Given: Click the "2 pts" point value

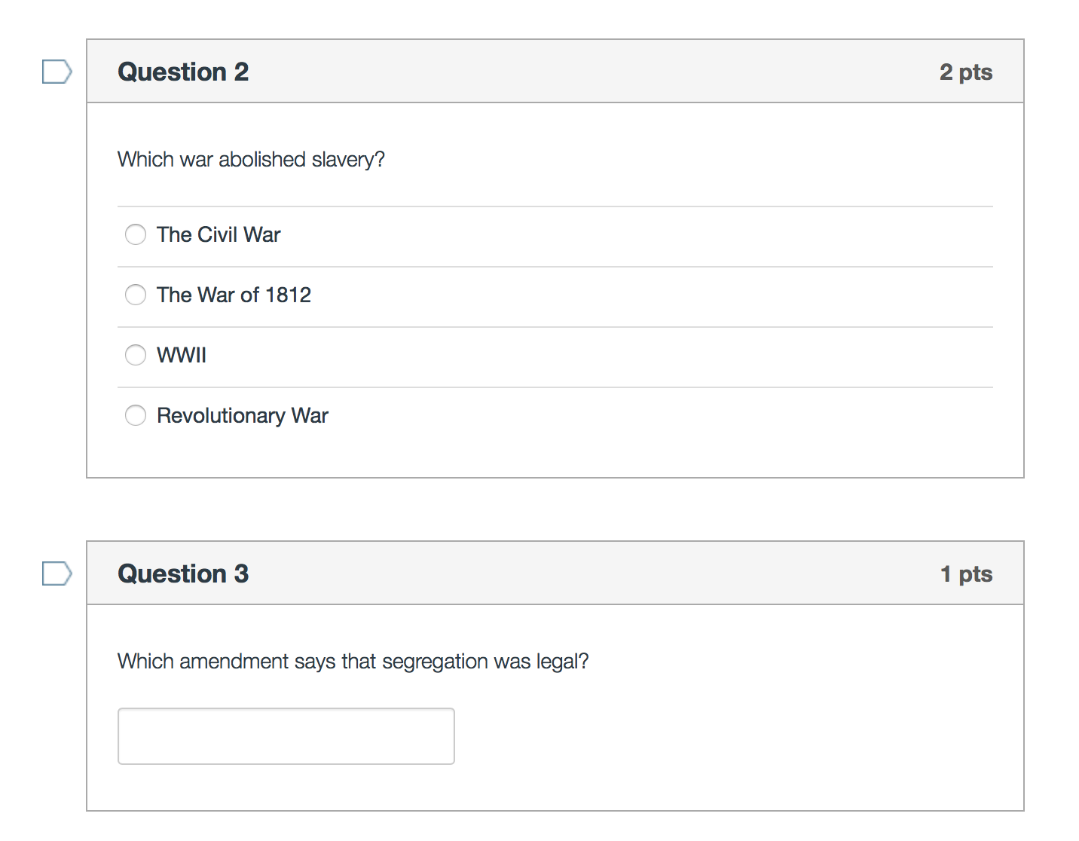Looking at the screenshot, I should click(966, 72).
